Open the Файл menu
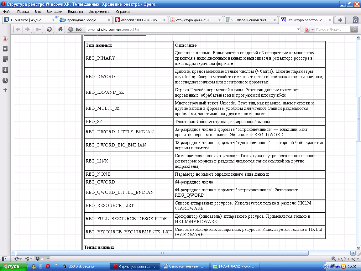361x271 pixels. click(8, 12)
